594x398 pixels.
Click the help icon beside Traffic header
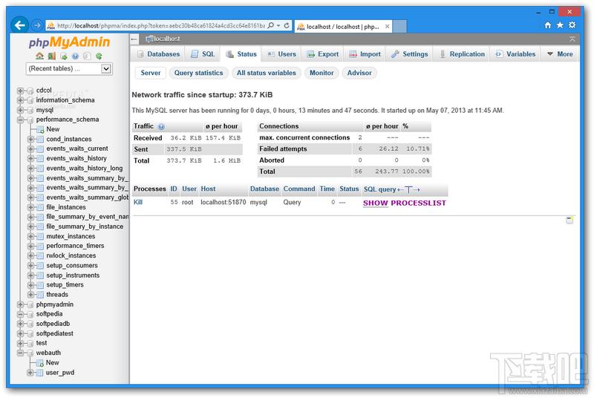click(x=161, y=127)
